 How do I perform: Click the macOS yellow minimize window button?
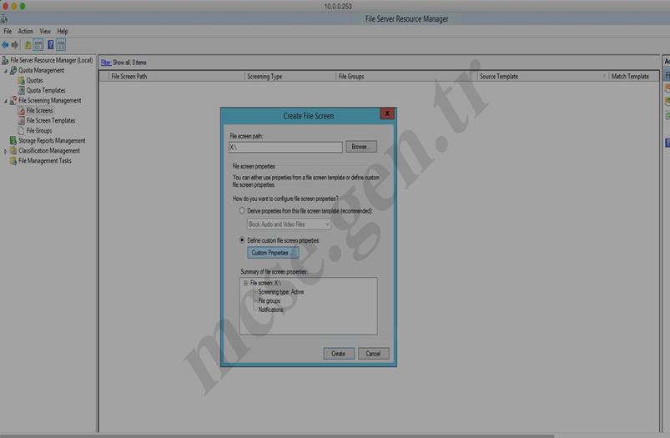14,6
